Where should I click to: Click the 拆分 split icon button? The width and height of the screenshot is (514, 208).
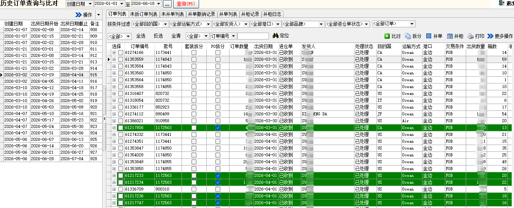coord(413,36)
